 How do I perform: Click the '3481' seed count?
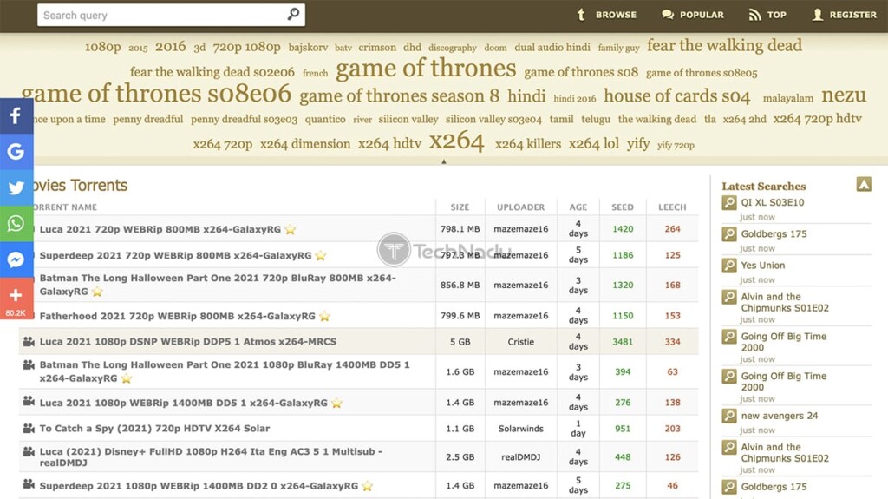coord(623,342)
